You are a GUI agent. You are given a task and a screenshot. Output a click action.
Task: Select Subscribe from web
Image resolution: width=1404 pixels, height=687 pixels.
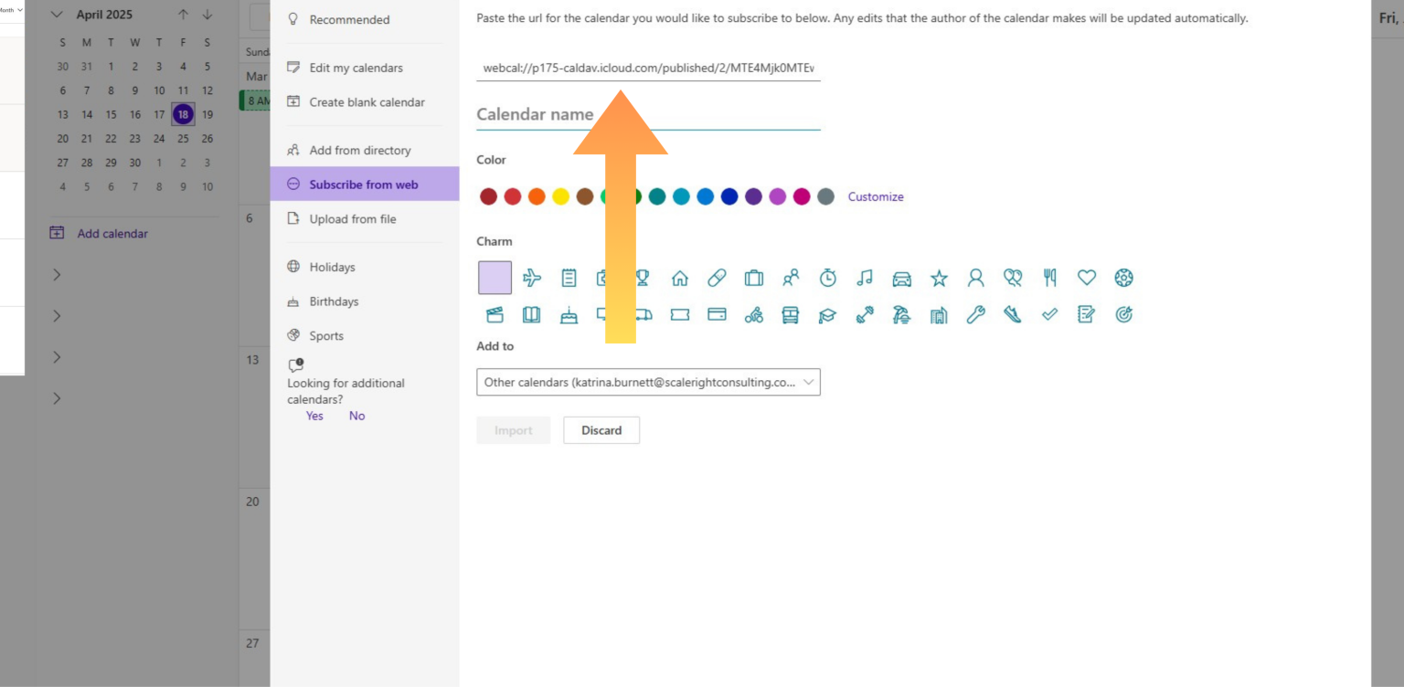tap(365, 185)
